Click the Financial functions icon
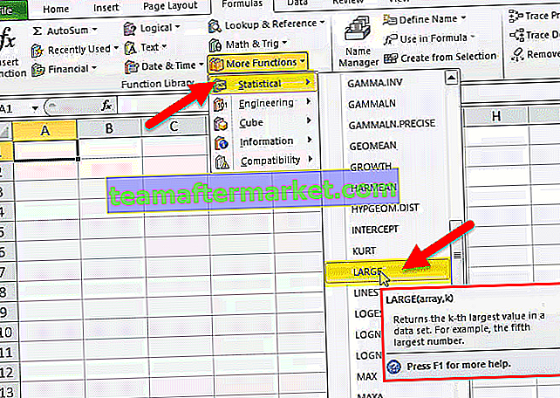 point(37,69)
